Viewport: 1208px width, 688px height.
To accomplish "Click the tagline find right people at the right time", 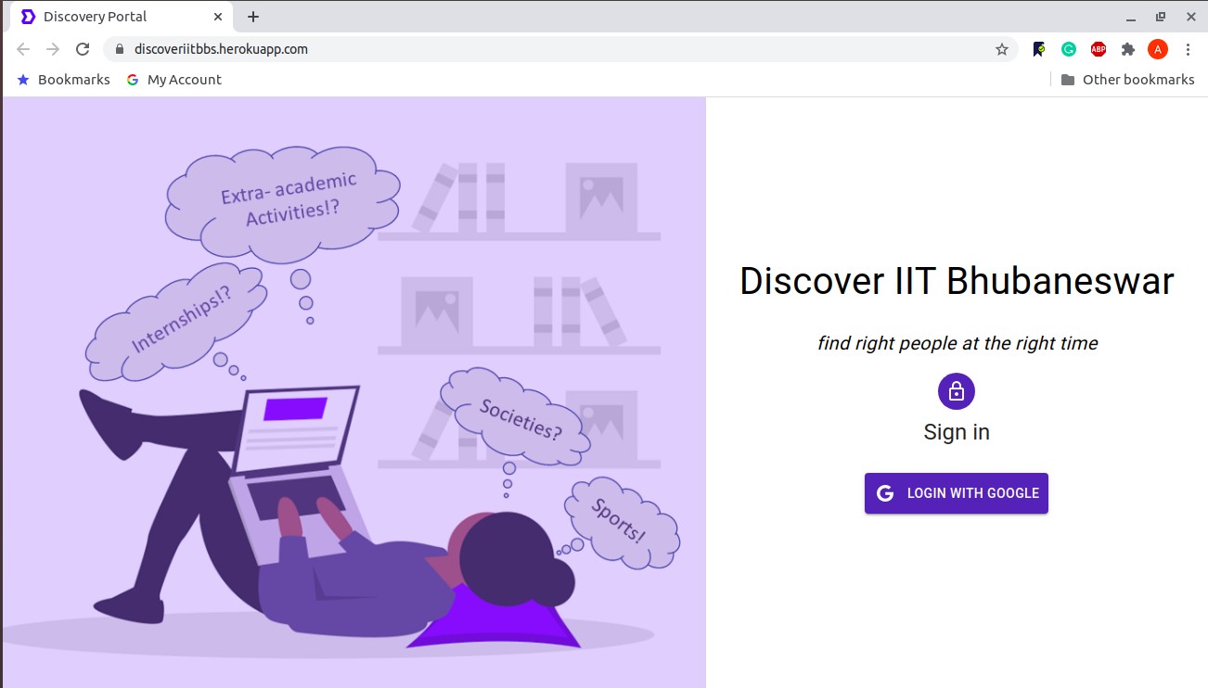I will (957, 343).
